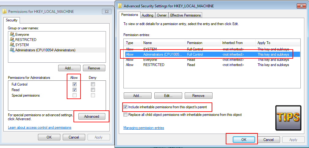Open Managing permission entries link
309x148 pixels.
point(143,128)
